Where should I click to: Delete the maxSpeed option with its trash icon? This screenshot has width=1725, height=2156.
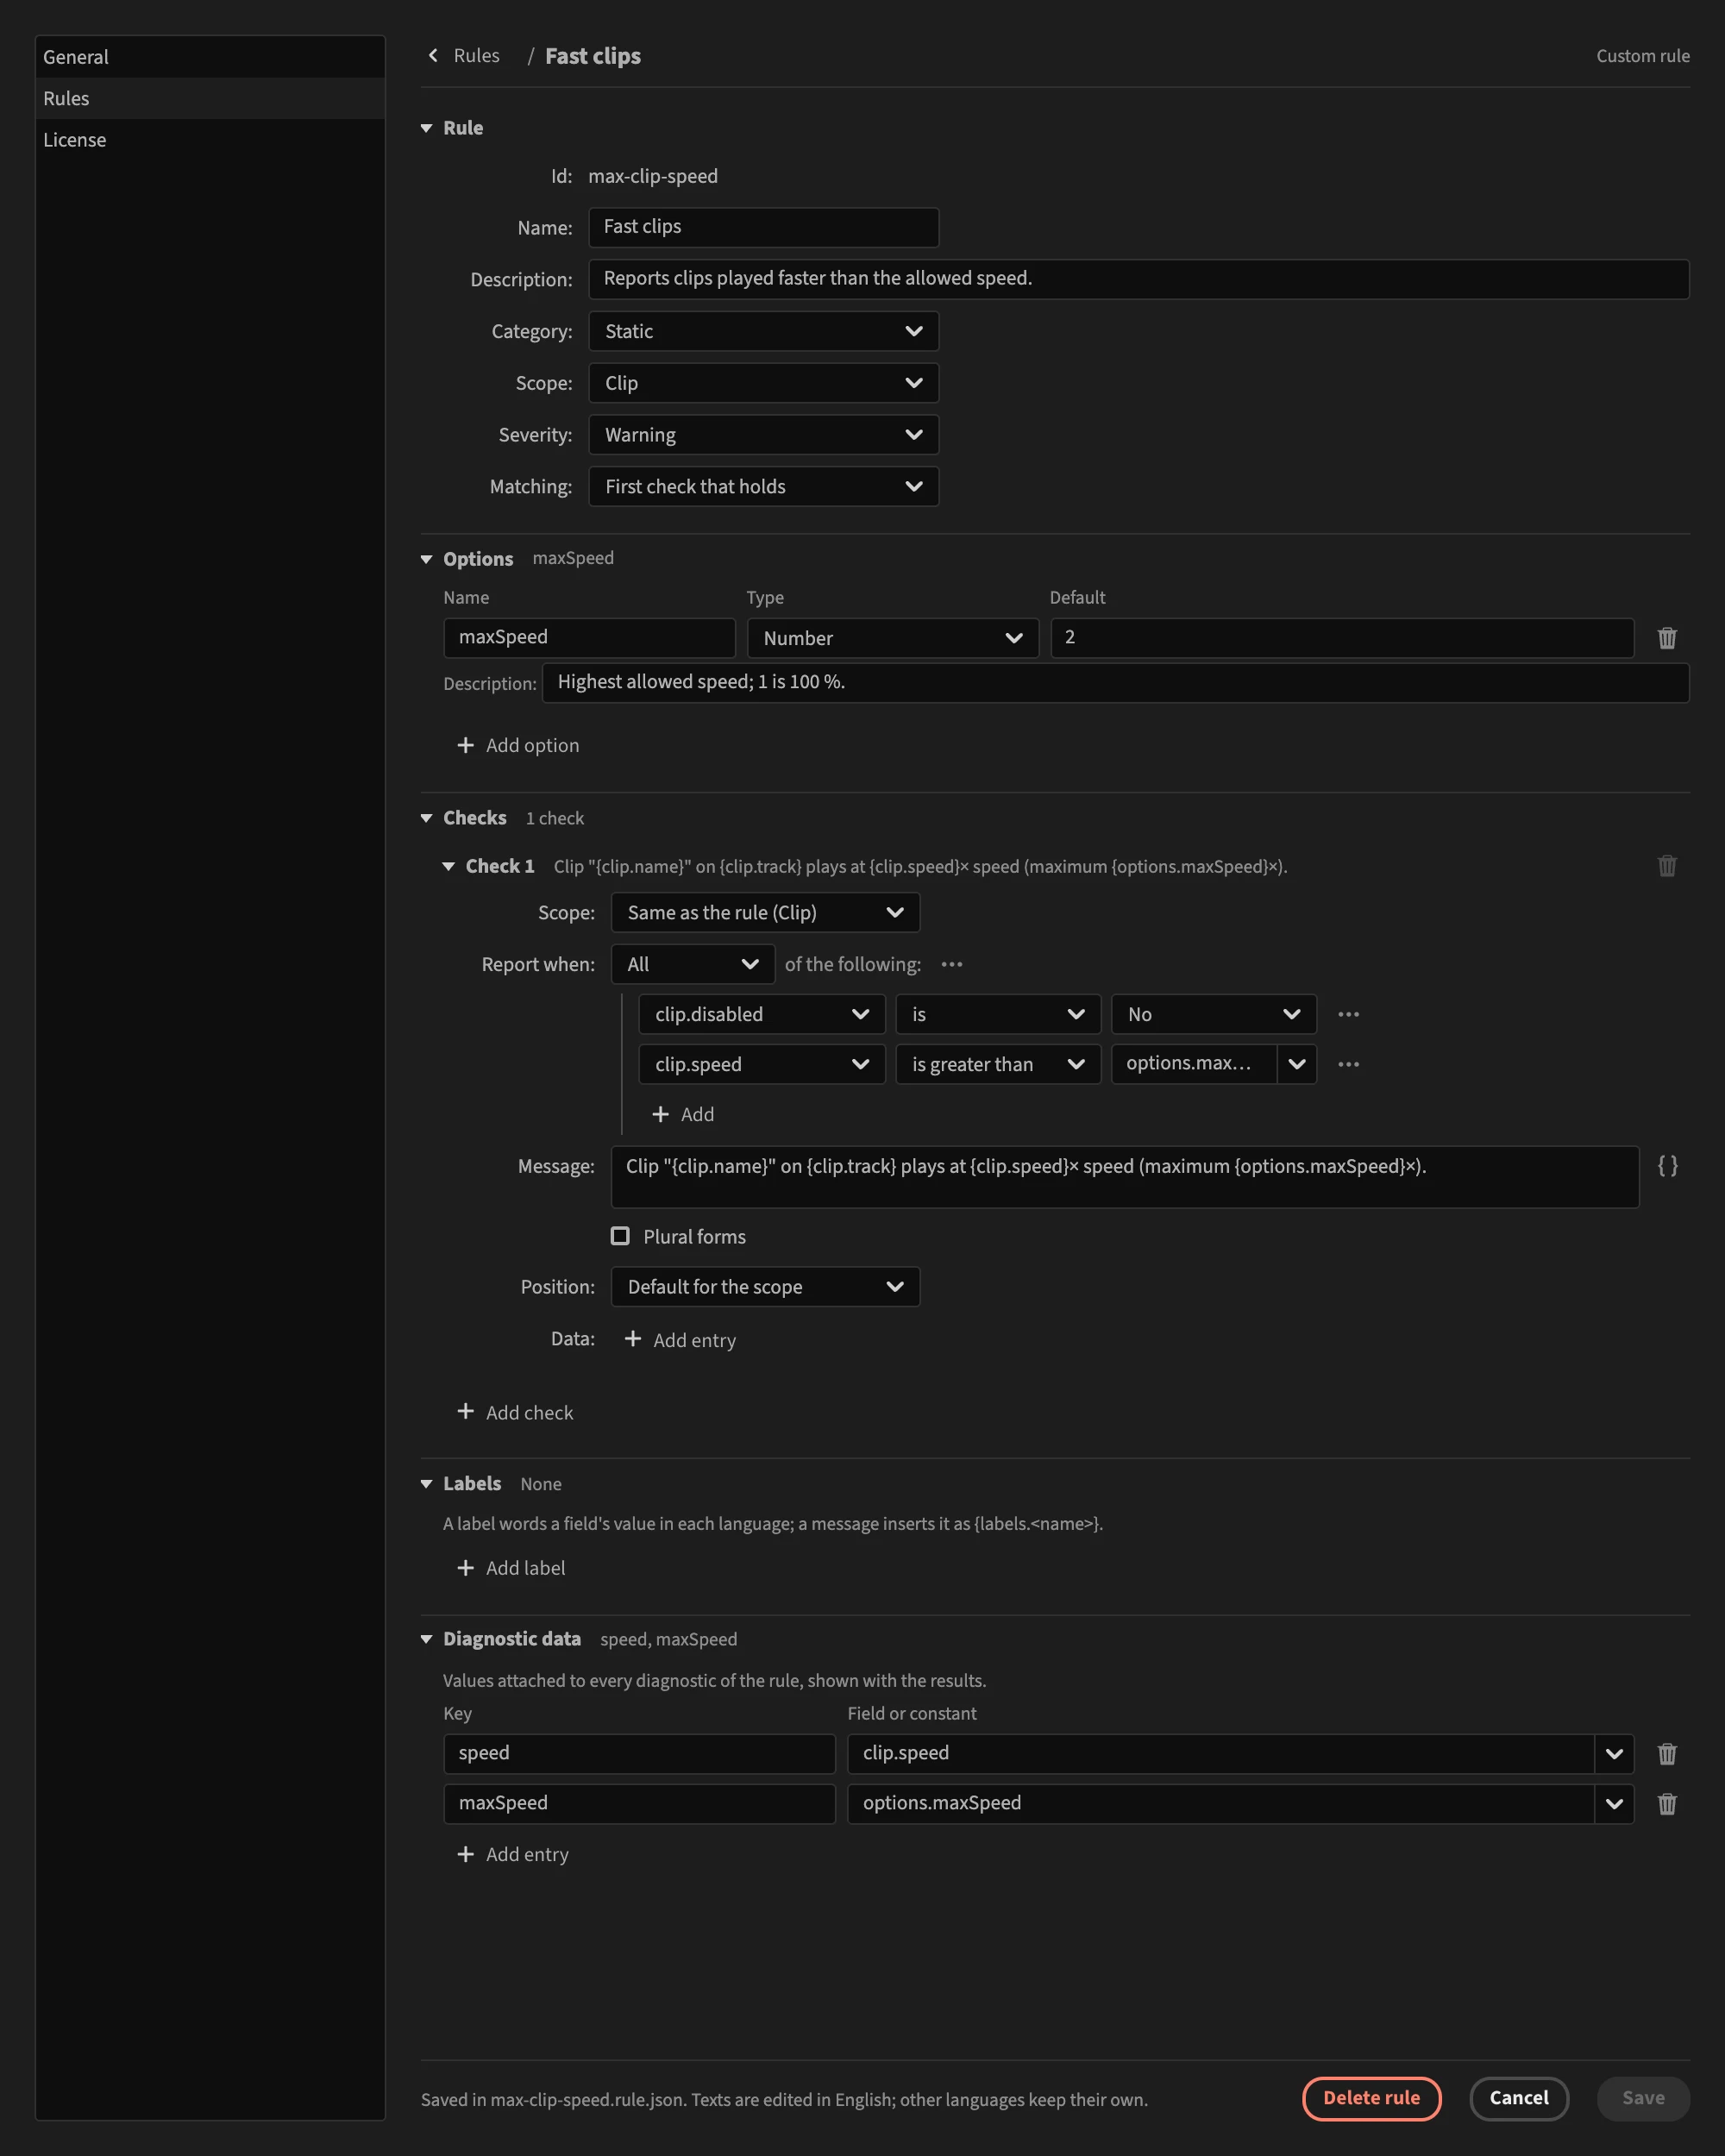coord(1666,638)
